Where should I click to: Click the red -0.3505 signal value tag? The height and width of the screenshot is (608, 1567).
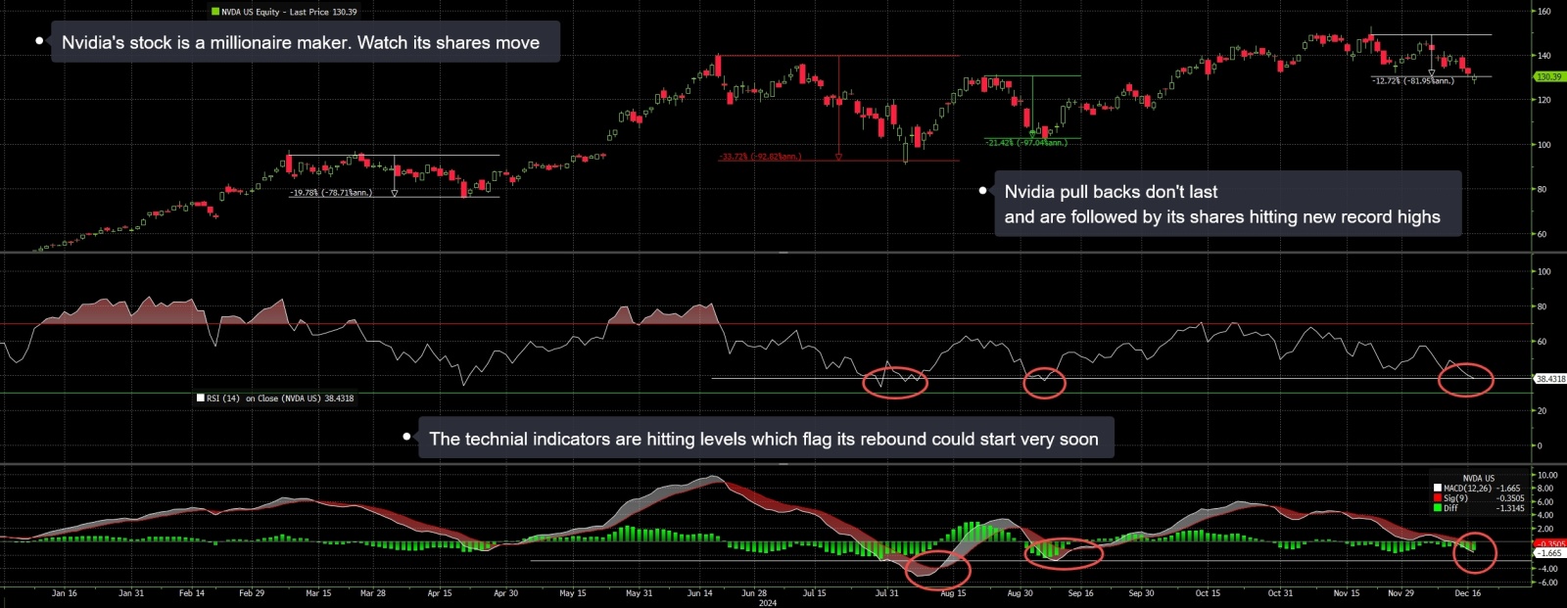tap(1549, 543)
